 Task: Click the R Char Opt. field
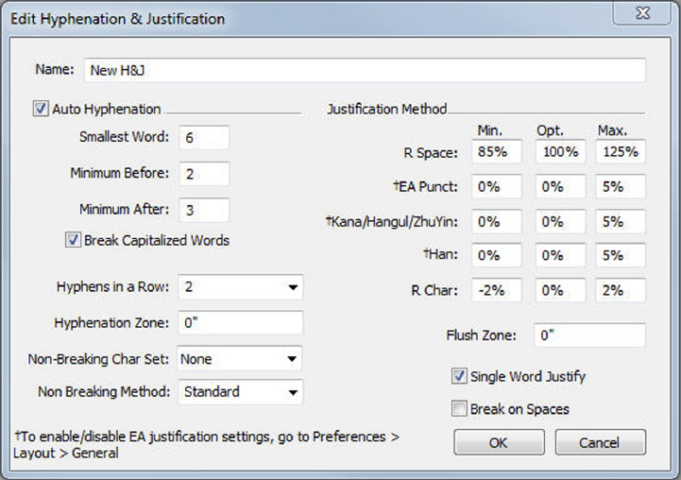coord(559,290)
